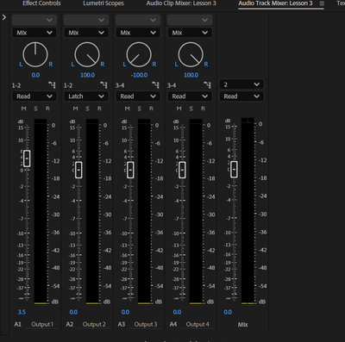345x342 pixels.
Task: Click the A1 track output assignment icon
Action: click(52, 85)
